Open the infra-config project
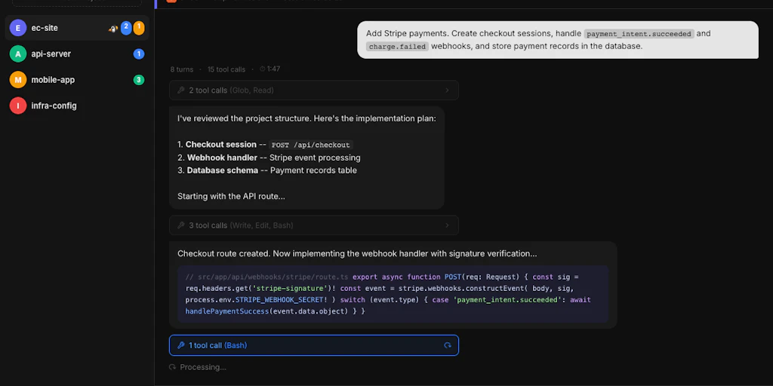The width and height of the screenshot is (773, 386). (77, 106)
